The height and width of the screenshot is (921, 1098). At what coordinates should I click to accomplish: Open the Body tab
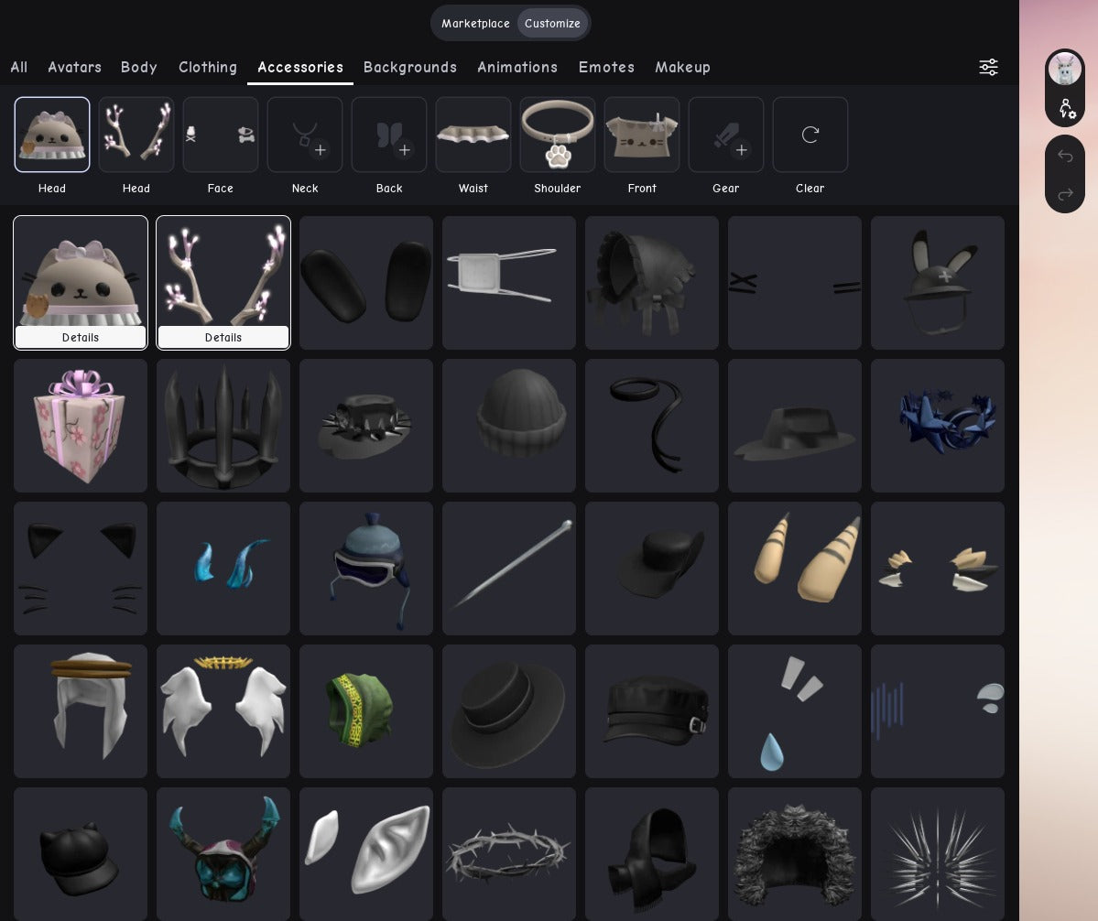[x=138, y=67]
